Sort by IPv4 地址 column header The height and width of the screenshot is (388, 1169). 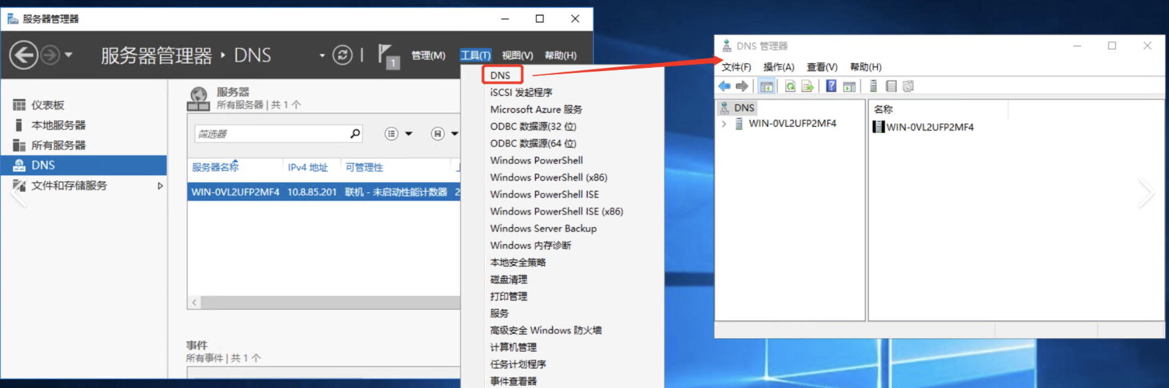308,168
